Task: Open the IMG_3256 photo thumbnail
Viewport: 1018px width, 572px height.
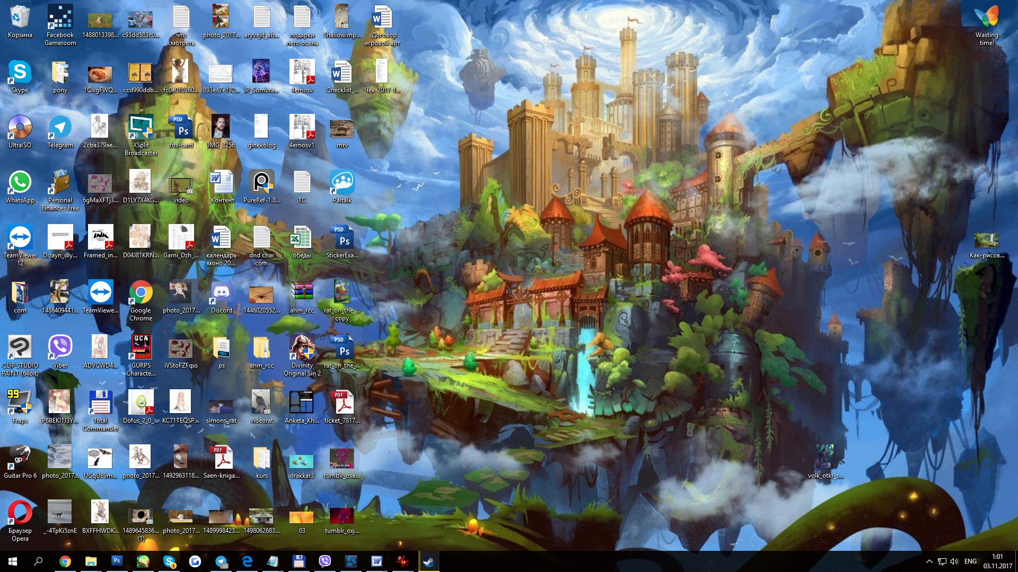Action: tap(221, 132)
